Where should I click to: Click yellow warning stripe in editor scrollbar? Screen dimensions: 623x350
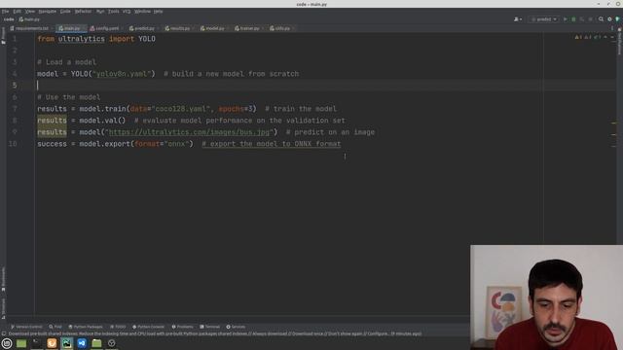(x=613, y=123)
